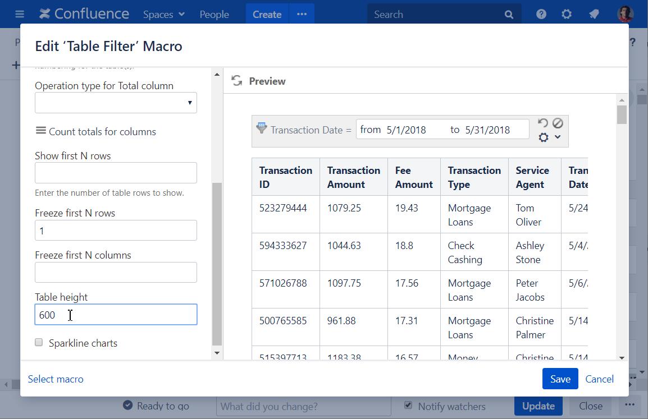
Task: Open the People menu item
Action: coord(214,15)
